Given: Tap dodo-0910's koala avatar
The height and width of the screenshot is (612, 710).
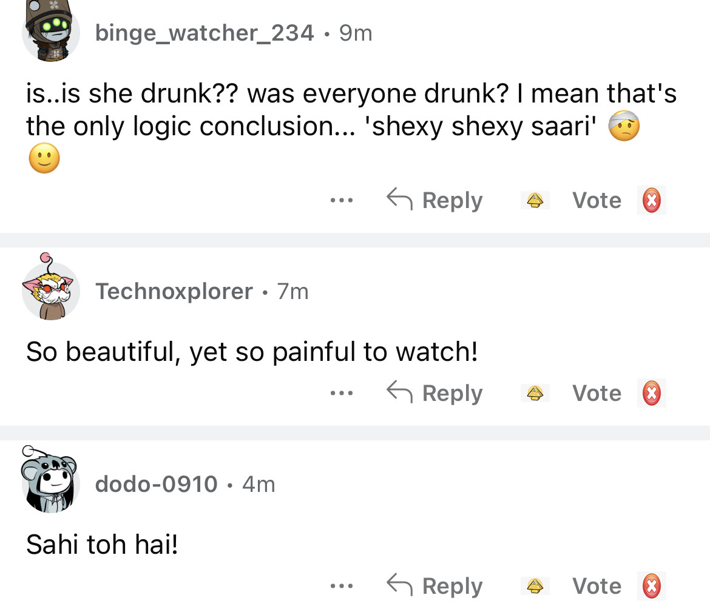Looking at the screenshot, I should (51, 483).
